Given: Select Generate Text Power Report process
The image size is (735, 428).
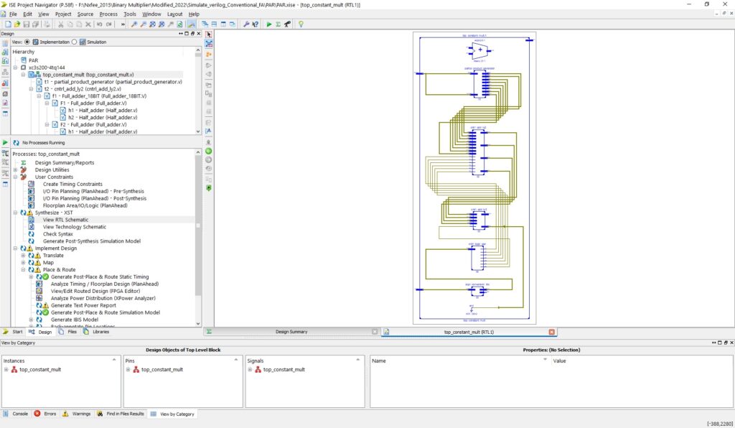Looking at the screenshot, I should (83, 306).
